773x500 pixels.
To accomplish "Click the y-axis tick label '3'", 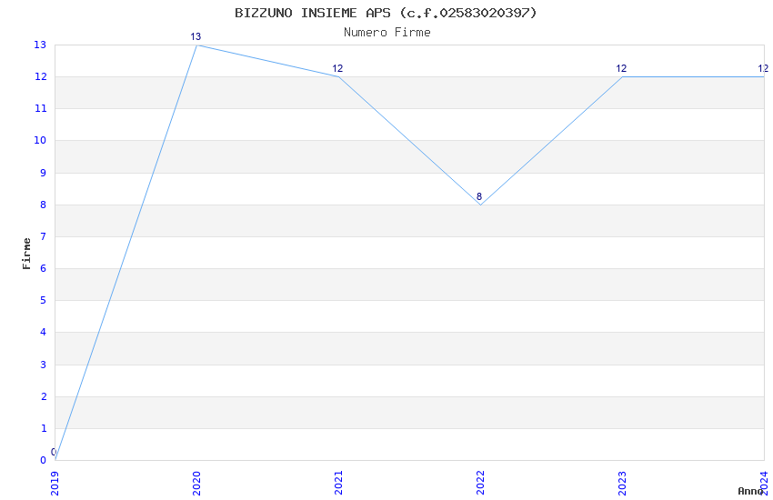I will (x=44, y=365).
